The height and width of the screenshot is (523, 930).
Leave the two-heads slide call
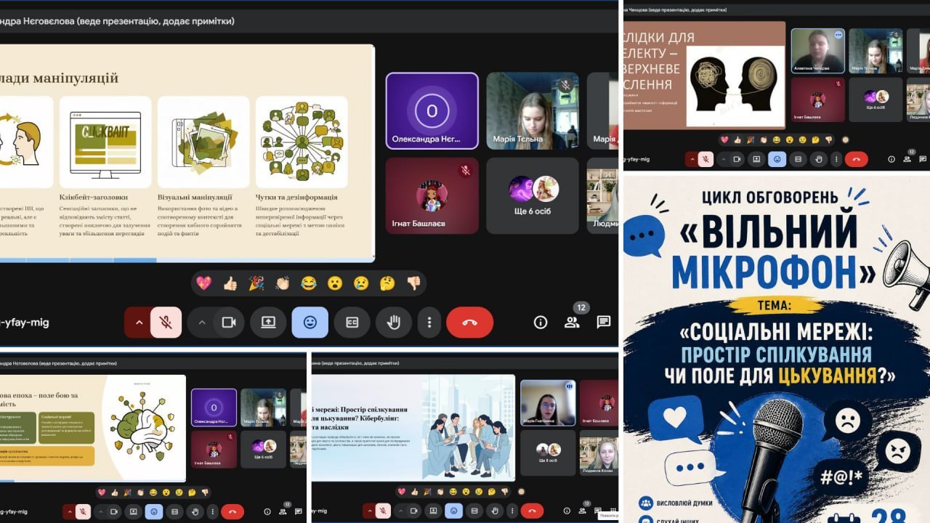tap(856, 159)
